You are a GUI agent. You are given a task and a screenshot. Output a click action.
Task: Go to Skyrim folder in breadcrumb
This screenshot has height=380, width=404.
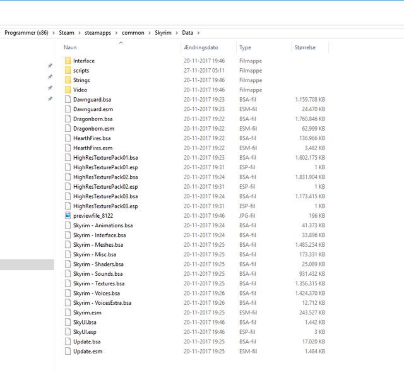pyautogui.click(x=163, y=33)
